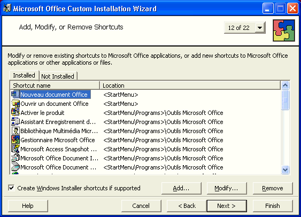Click the Office puzzle logo icon
Viewport: 301px width, 217px height.
click(284, 30)
